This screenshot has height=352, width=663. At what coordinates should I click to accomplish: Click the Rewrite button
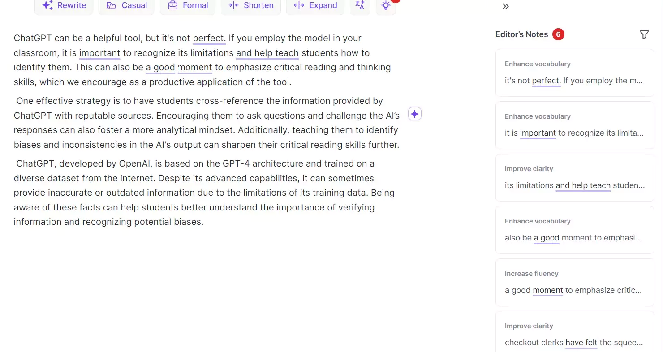64,6
